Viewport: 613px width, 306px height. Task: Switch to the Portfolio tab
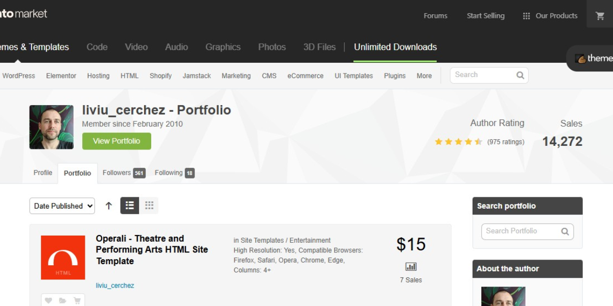pos(77,173)
